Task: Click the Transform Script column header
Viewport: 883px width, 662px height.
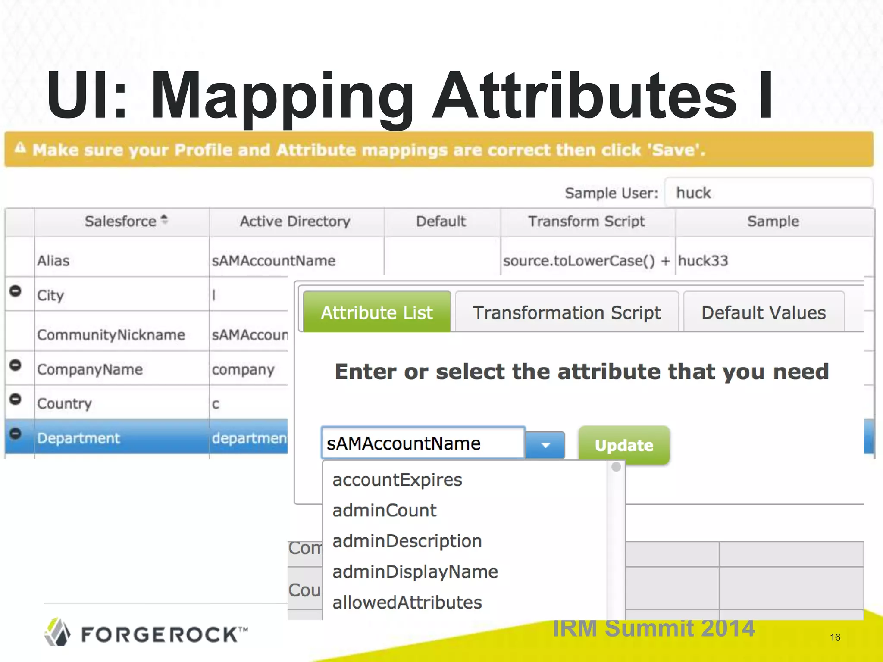Action: click(x=587, y=222)
